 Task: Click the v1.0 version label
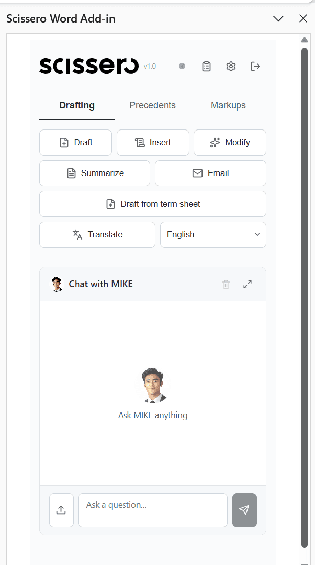pyautogui.click(x=150, y=67)
